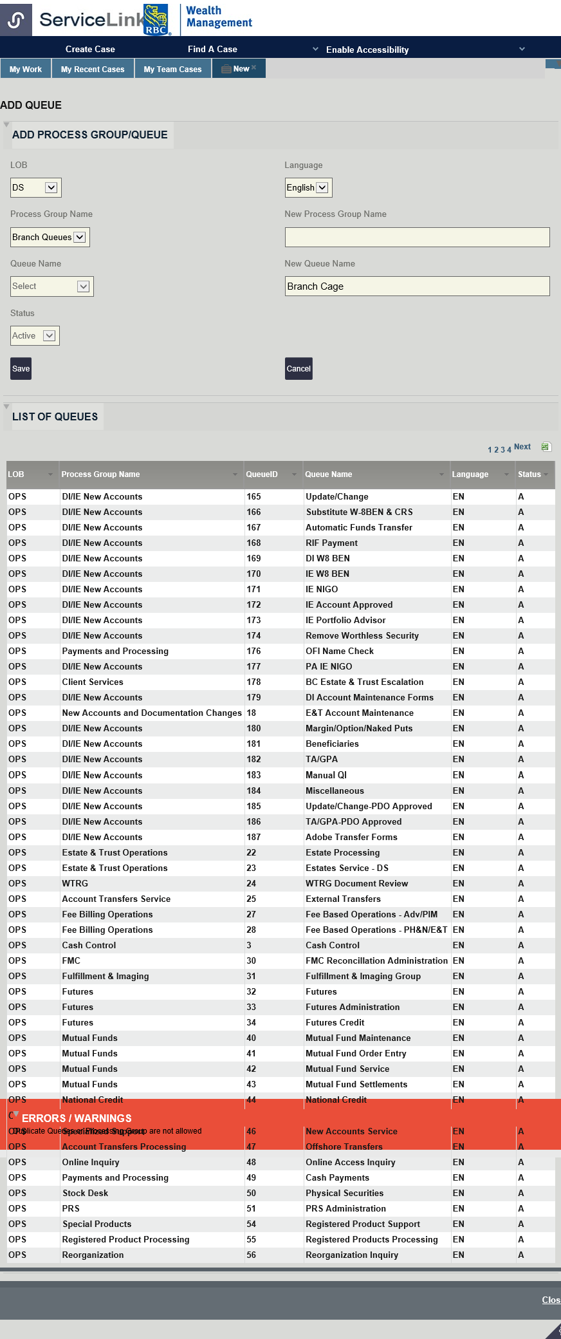Click the Cancel button
561x1339 pixels.
299,369
